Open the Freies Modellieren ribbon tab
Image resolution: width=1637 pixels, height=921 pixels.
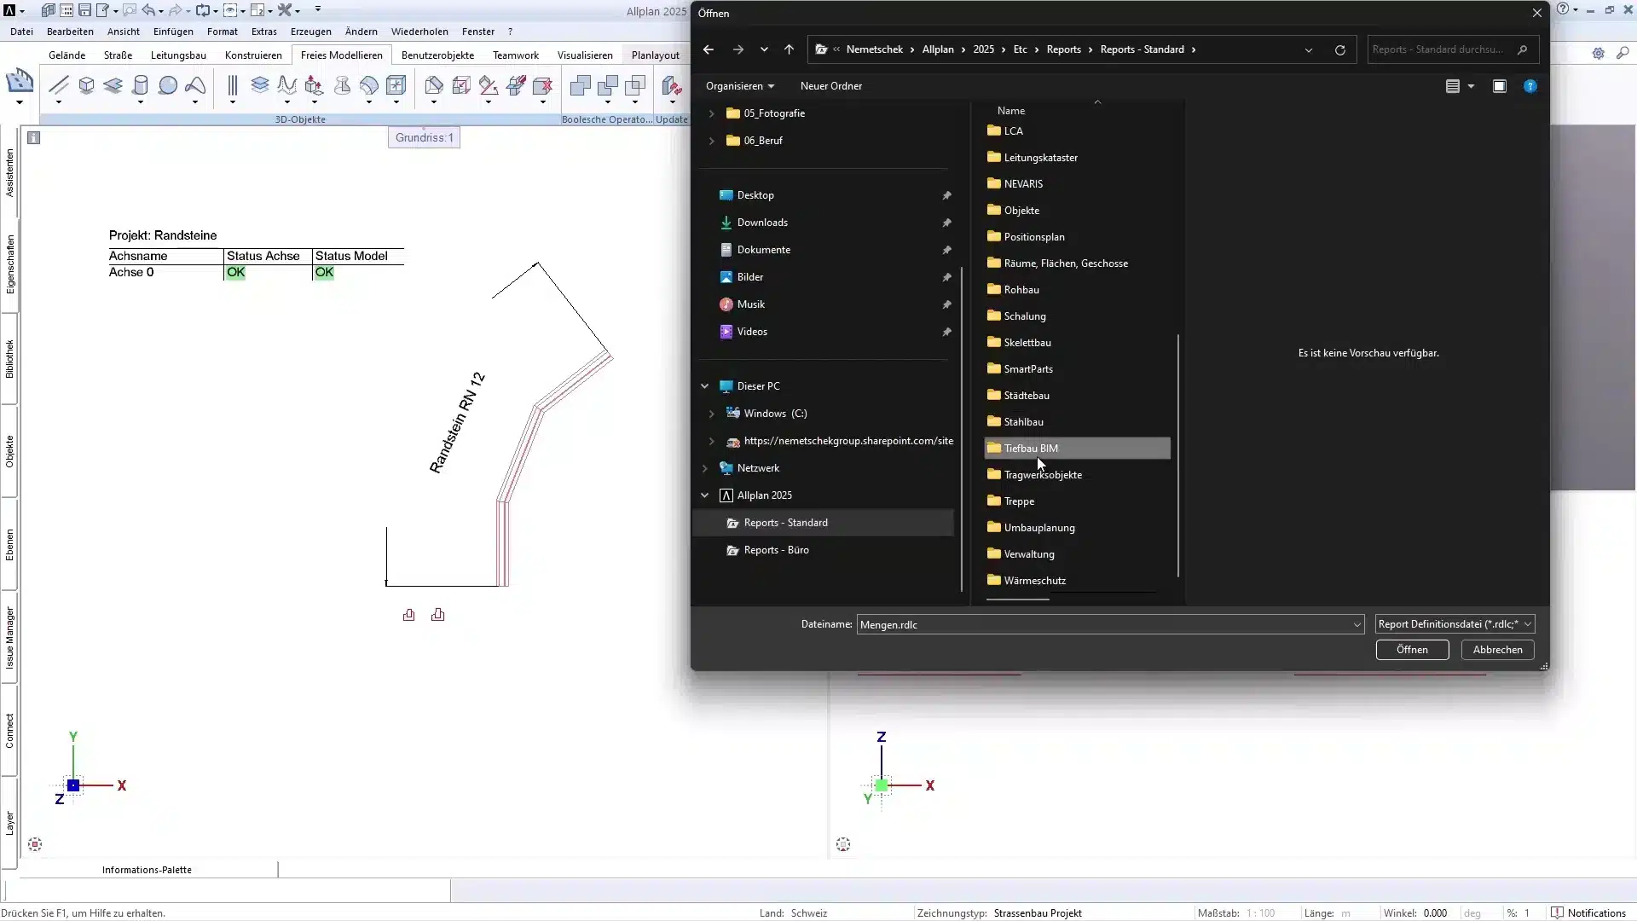[341, 55]
